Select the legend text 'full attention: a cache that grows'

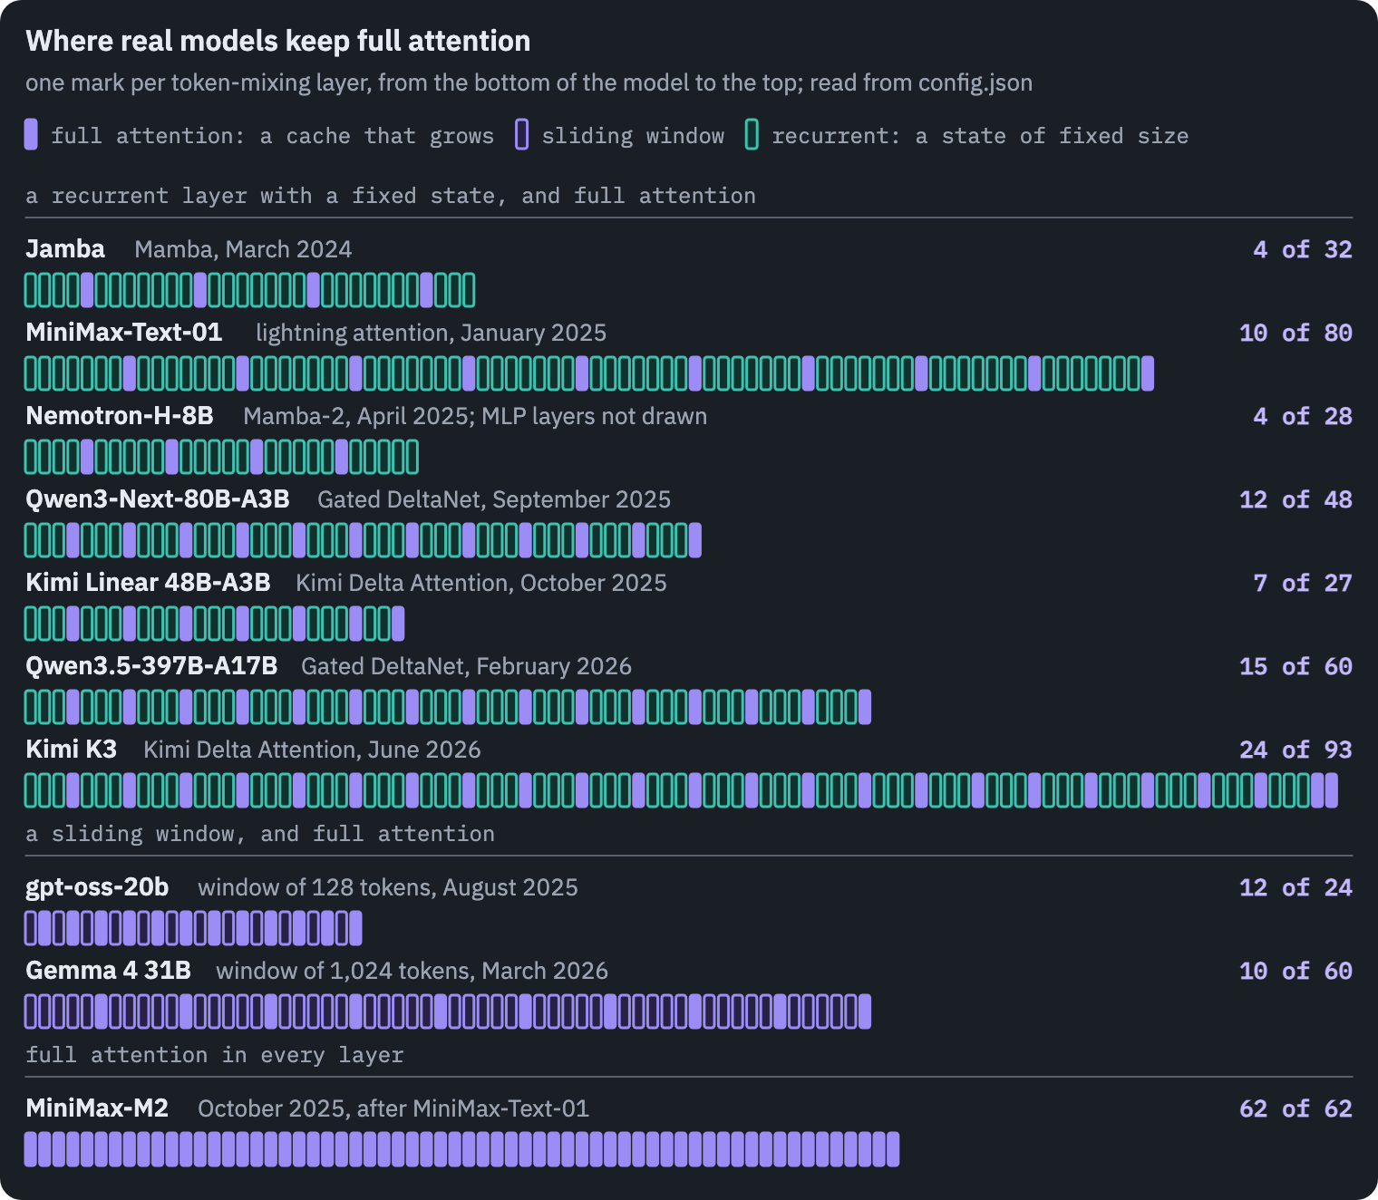click(272, 136)
